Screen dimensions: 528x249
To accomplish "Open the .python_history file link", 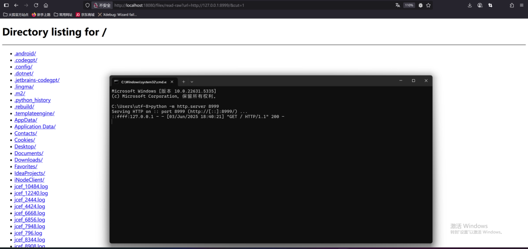I will (x=32, y=100).
